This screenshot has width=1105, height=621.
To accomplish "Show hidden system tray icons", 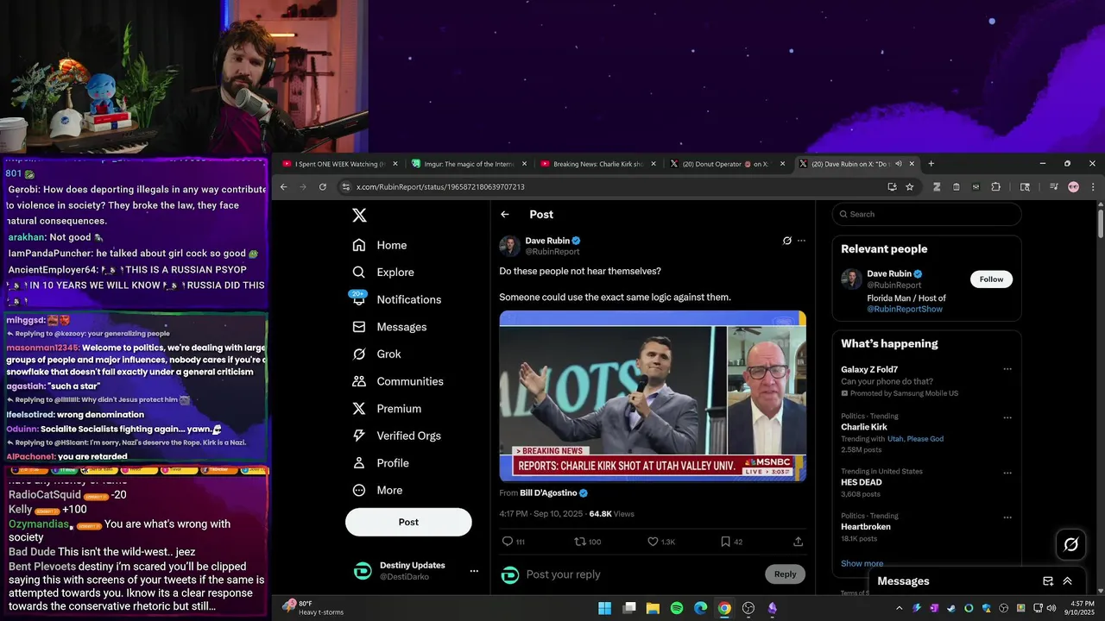I will tap(899, 608).
